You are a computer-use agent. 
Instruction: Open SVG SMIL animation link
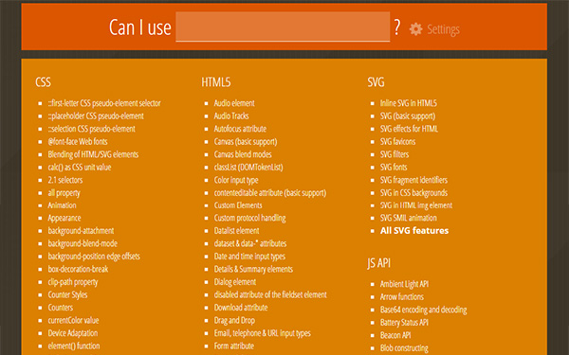(x=408, y=218)
